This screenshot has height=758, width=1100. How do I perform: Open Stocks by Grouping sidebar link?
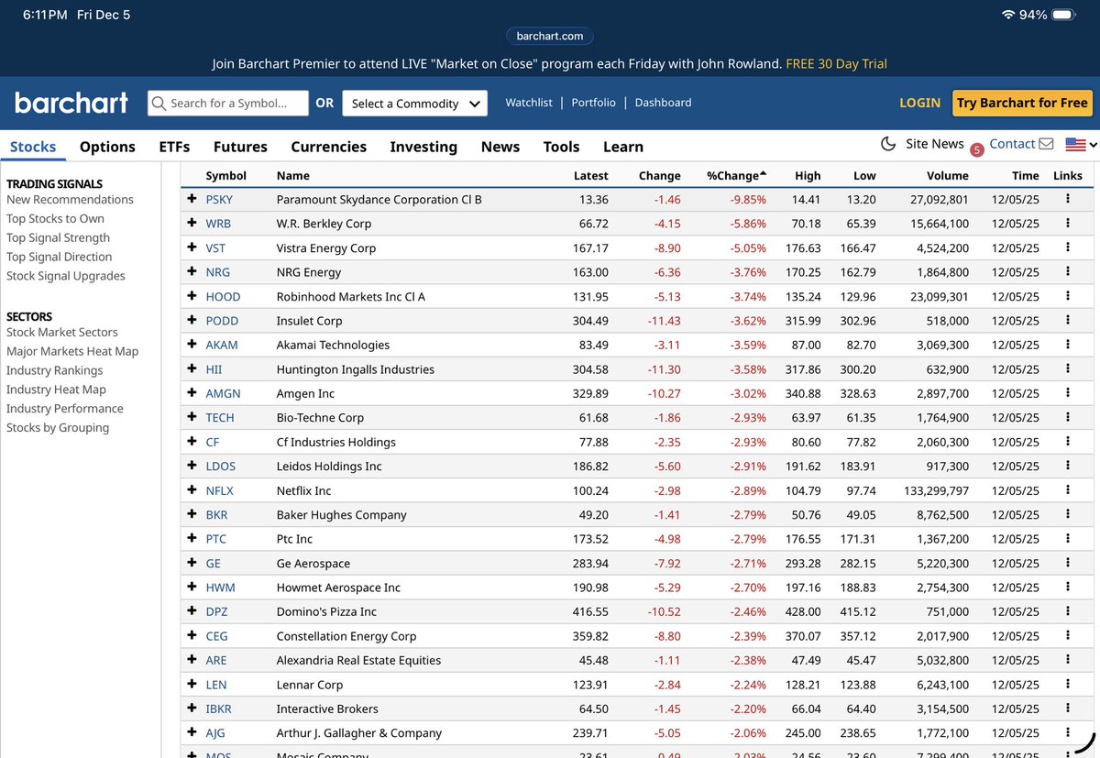point(58,427)
